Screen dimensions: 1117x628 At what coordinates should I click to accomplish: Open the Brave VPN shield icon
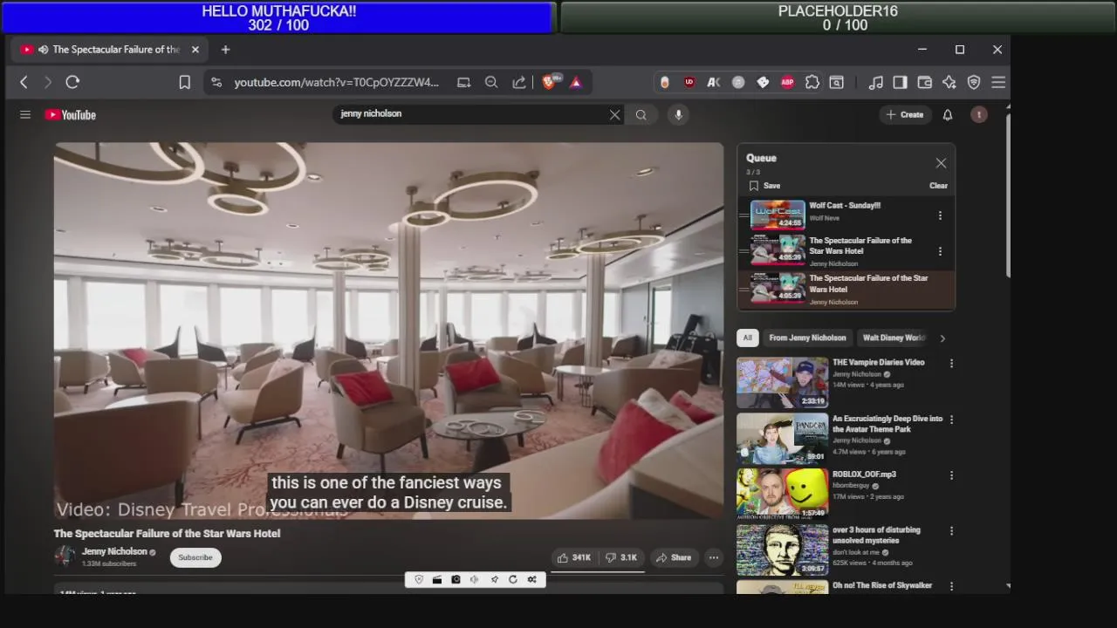click(974, 82)
